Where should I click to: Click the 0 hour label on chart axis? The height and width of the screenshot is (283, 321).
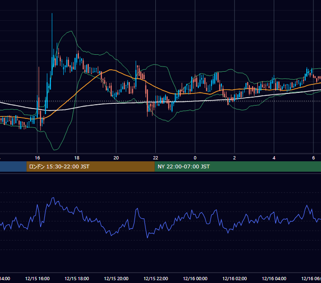point(195,158)
